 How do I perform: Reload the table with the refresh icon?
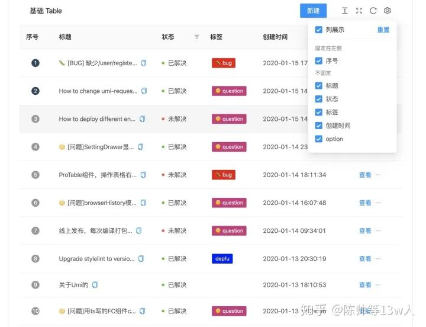click(x=373, y=11)
